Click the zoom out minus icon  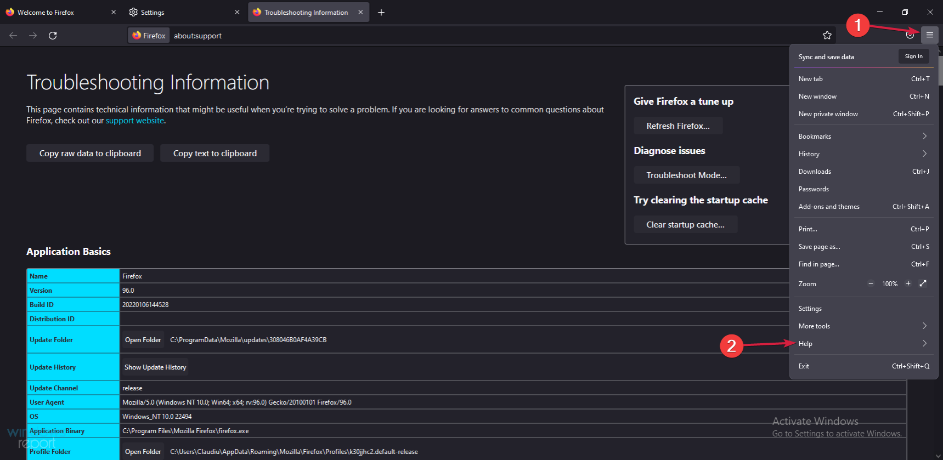pyautogui.click(x=871, y=283)
